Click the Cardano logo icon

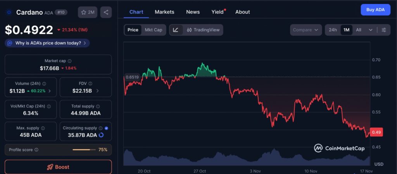9,12
